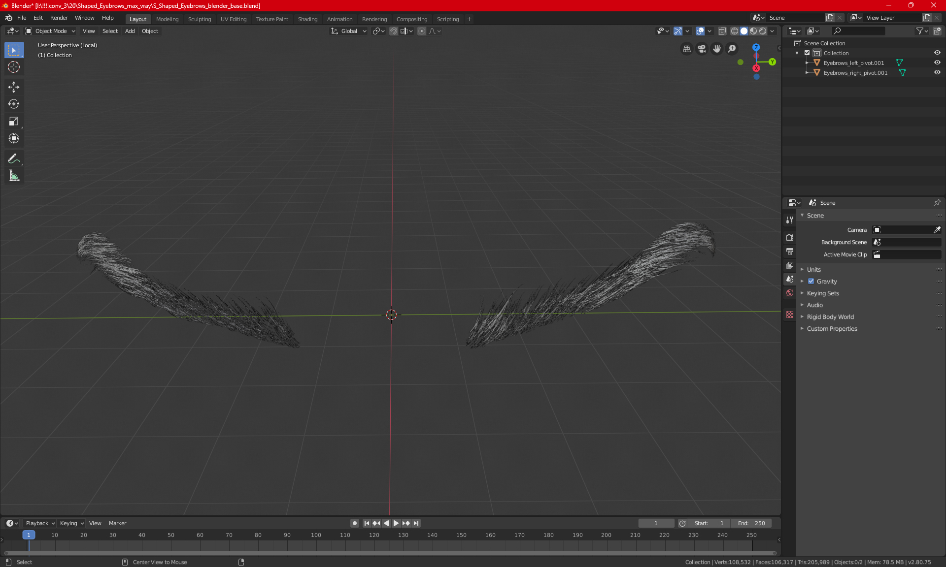Enable the Gravity checkbox
Screen dimensions: 946x567
[811, 282]
